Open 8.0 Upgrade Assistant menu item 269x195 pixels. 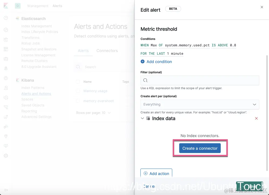click(x=39, y=67)
